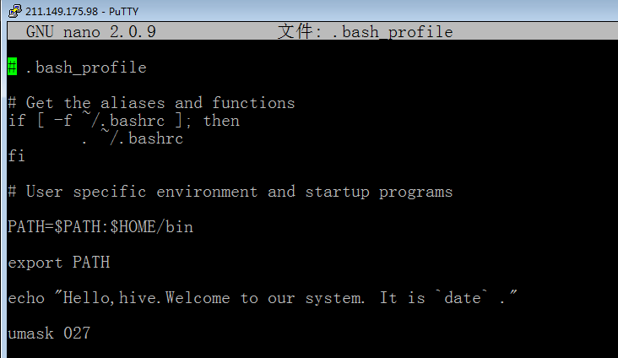The image size is (618, 358).
Task: Click '~/.bashrc' on the indented source line
Action: pos(142,138)
